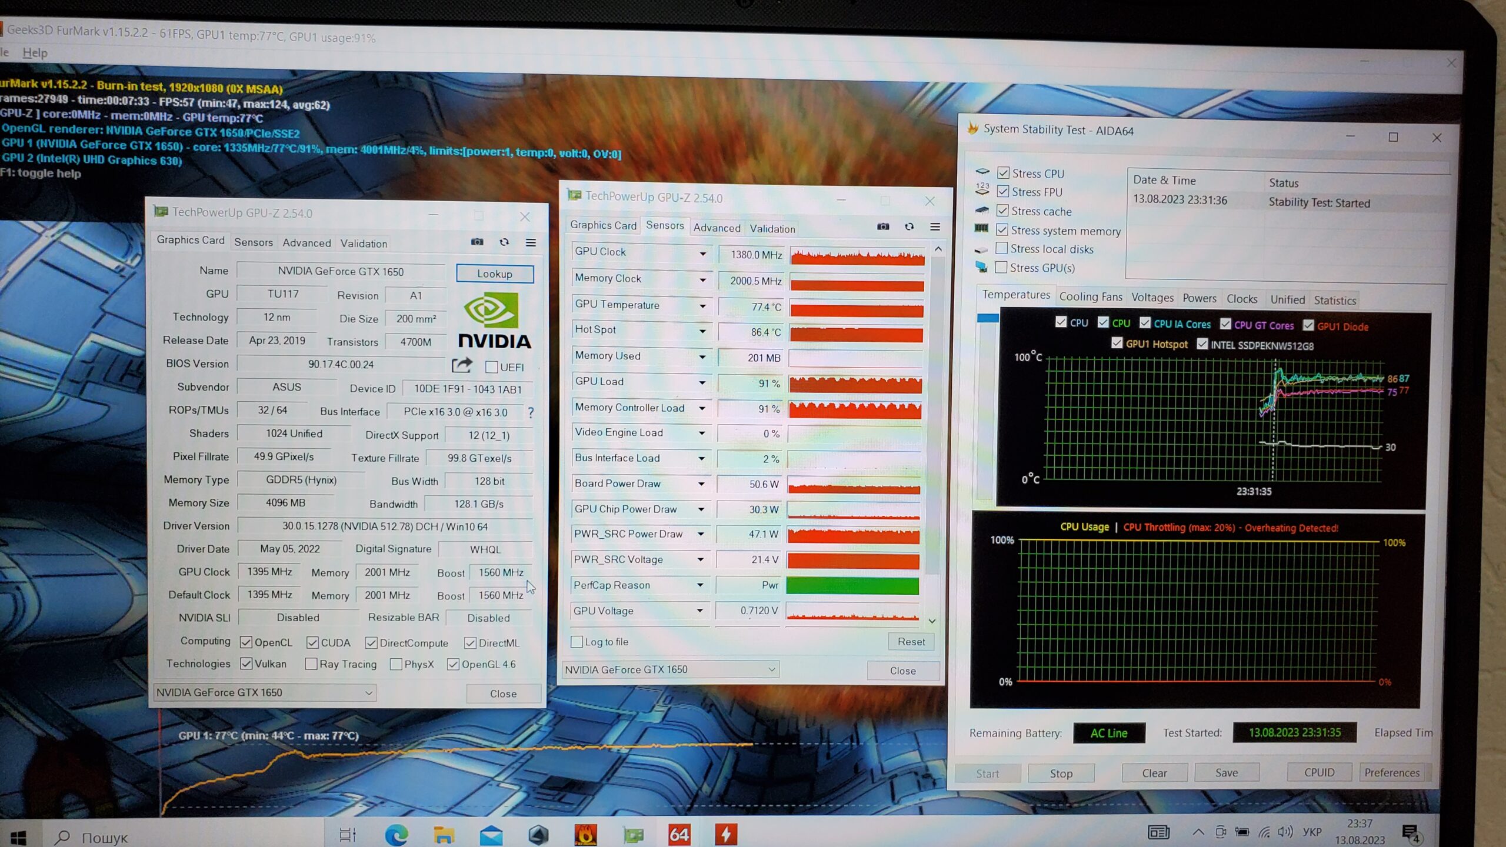The height and width of the screenshot is (847, 1506).
Task: Click the blue temperature graph color indicator
Action: [x=988, y=318]
